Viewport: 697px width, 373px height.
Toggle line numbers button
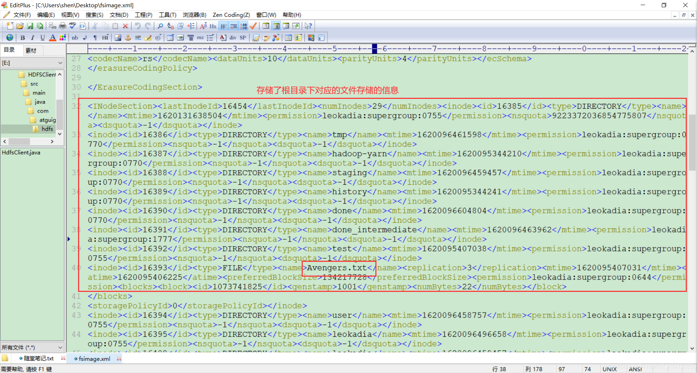click(244, 26)
